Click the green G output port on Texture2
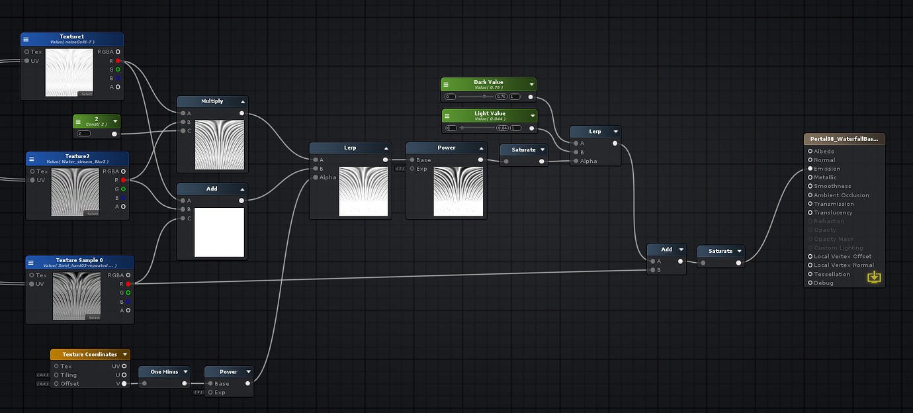Image resolution: width=913 pixels, height=413 pixels. (123, 189)
